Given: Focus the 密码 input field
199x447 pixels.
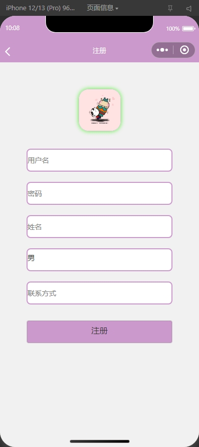Looking at the screenshot, I should pos(99,193).
